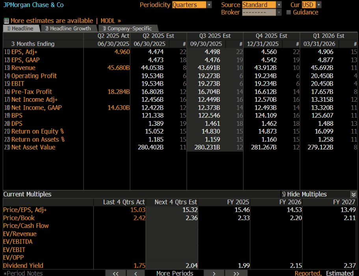359x276 pixels.
Task: Click the chevron beside Hide Multiples
Action: click(353, 194)
